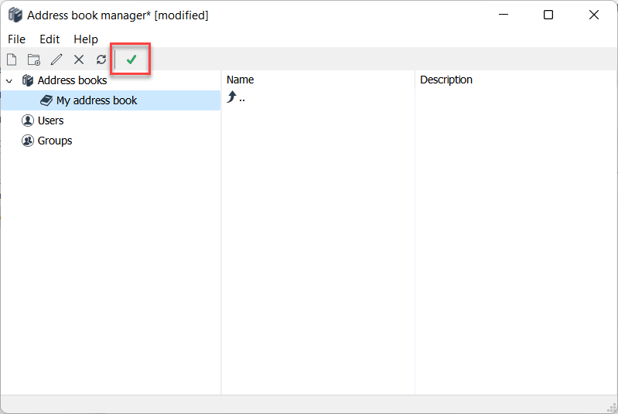Viewport: 618px width, 414px height.
Task: Open the File menu
Action: point(16,39)
